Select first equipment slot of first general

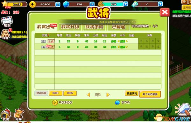[141, 41]
